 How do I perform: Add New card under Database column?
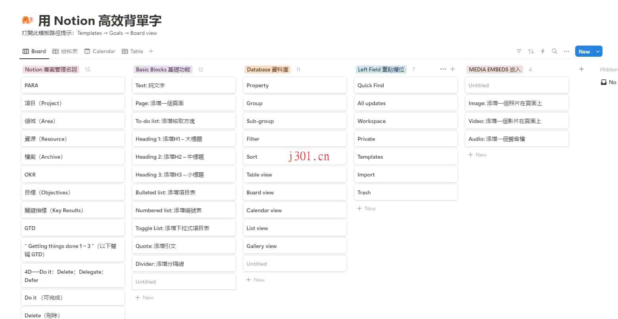255,280
